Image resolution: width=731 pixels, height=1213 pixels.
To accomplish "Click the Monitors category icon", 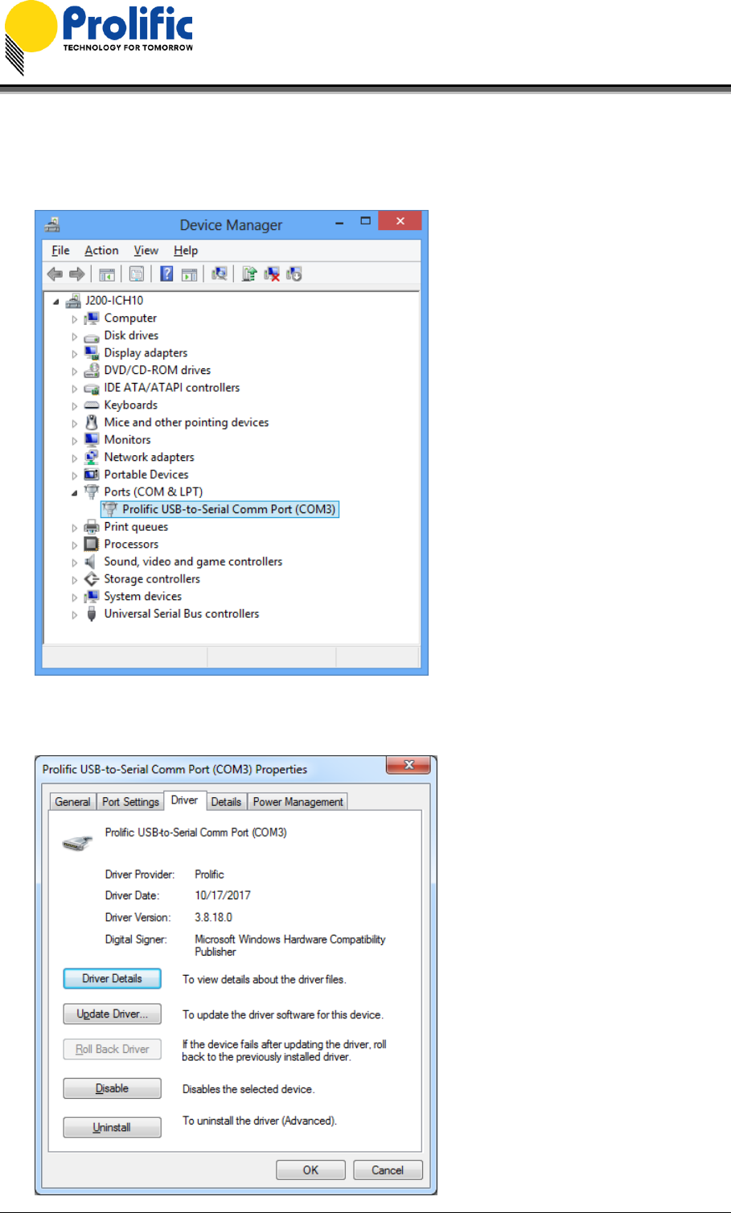I will click(x=92, y=440).
